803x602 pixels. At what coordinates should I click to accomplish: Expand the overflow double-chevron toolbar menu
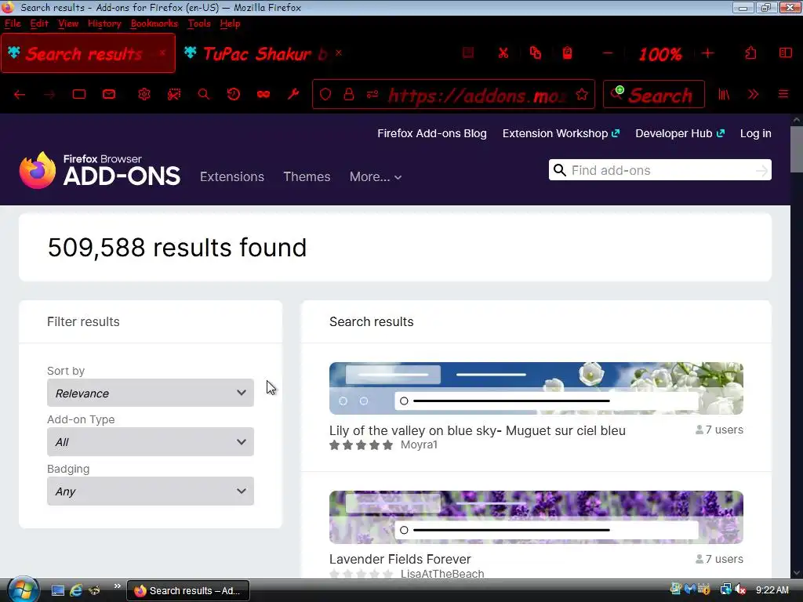(754, 94)
